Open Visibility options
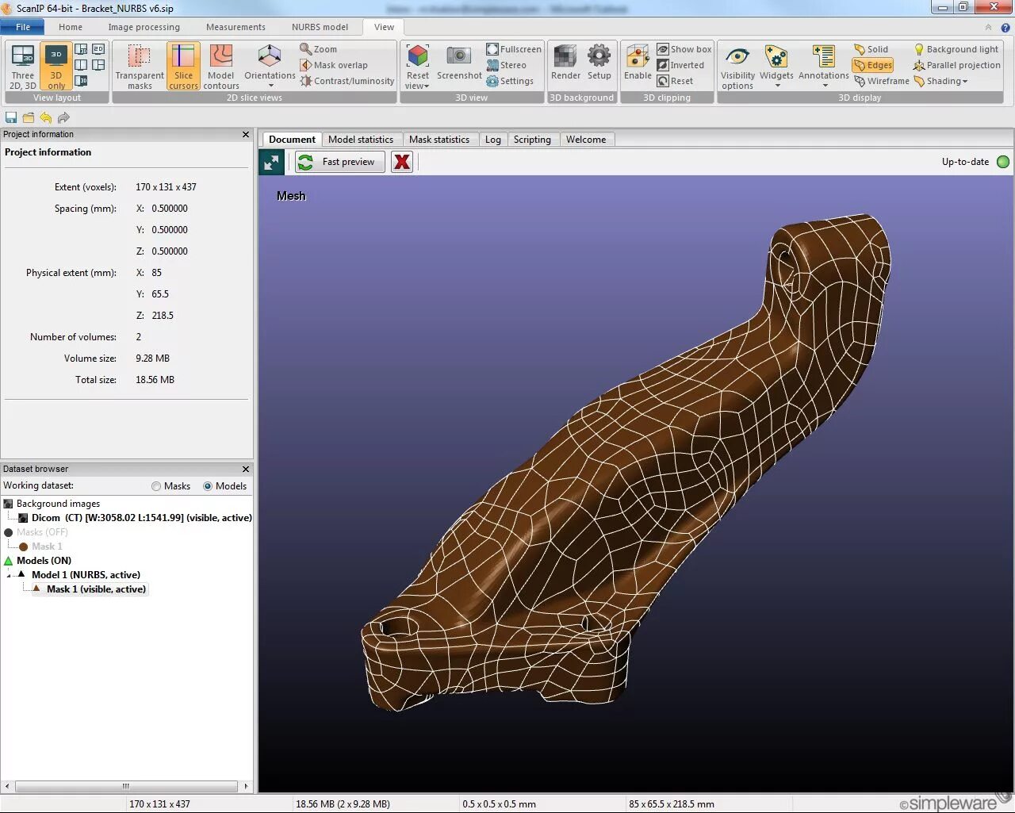The height and width of the screenshot is (813, 1015). [737, 67]
